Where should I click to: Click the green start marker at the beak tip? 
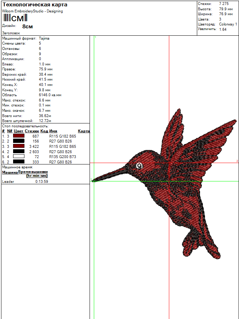pyautogui.click(x=93, y=181)
